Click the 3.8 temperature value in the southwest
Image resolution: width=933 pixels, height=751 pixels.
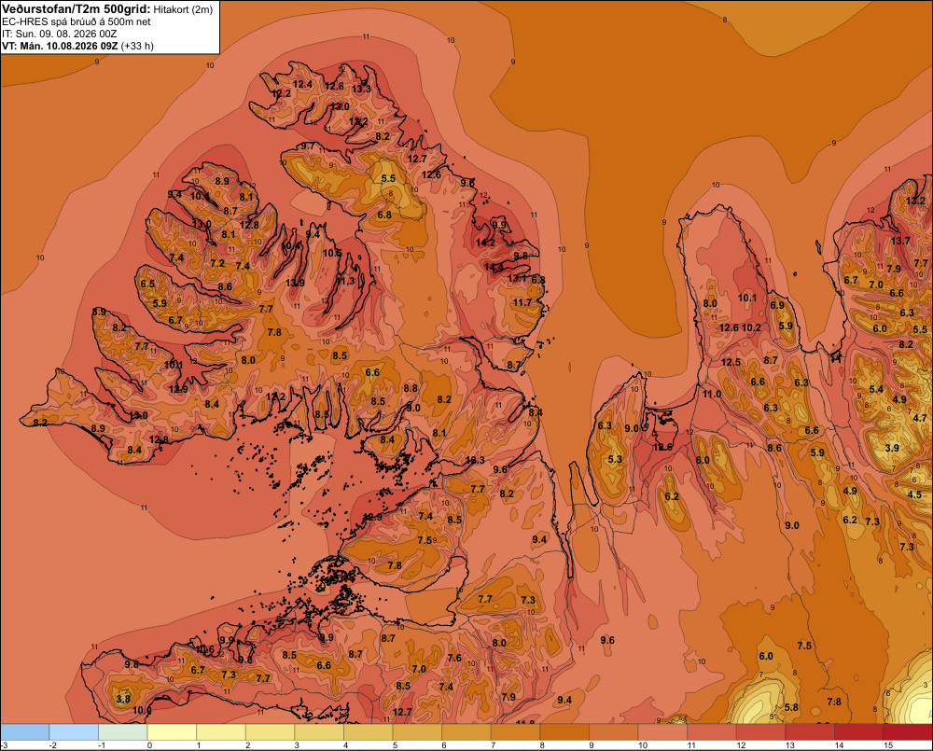(x=123, y=699)
